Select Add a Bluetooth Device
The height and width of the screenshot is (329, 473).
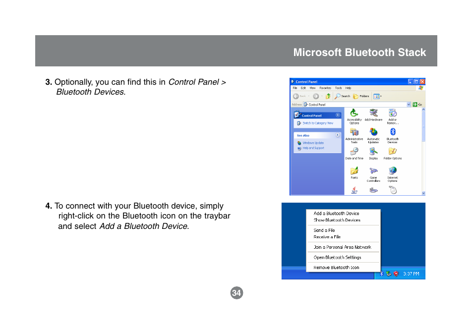pos(336,213)
